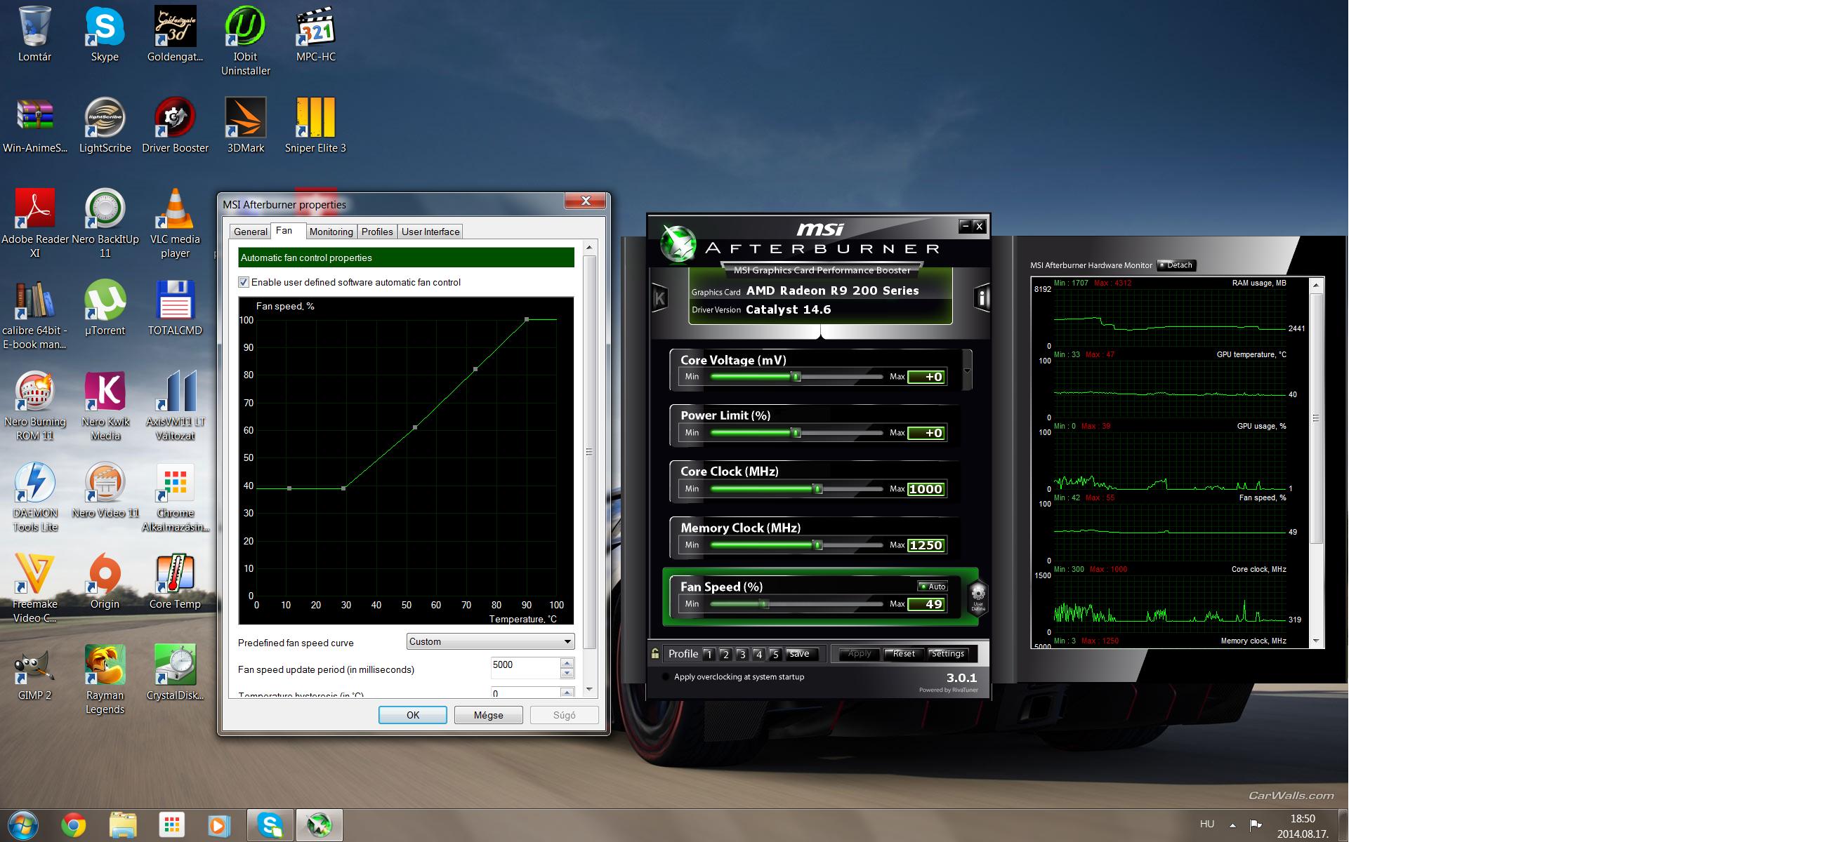Switch to the General tab
The height and width of the screenshot is (842, 1830).
[251, 232]
